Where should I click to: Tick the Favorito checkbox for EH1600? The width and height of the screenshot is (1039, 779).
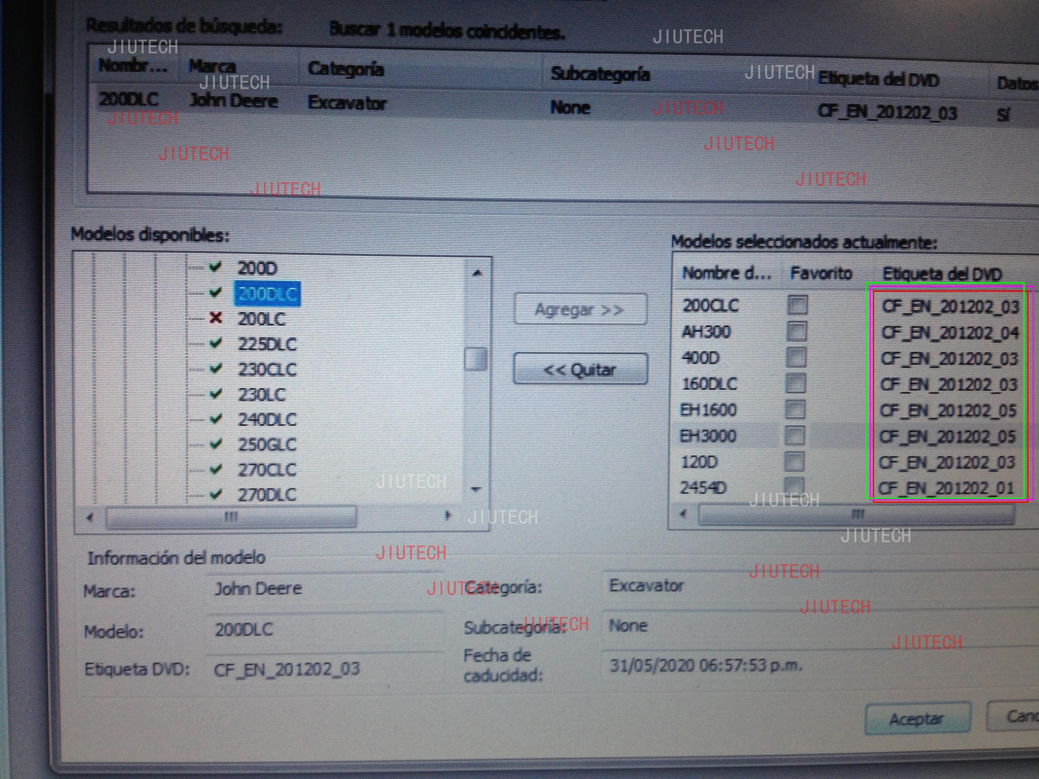point(795,410)
